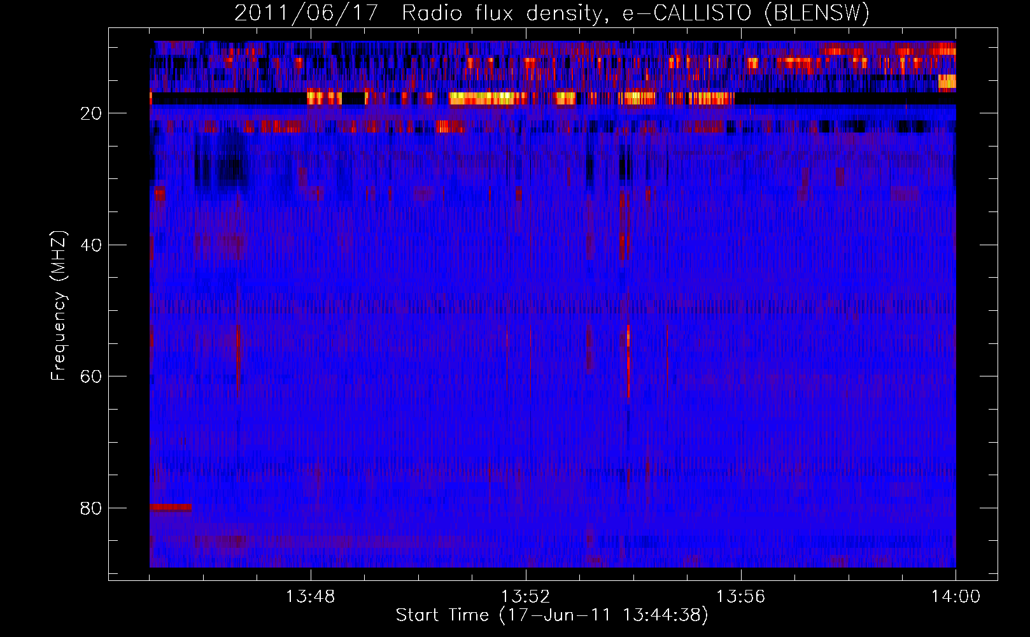
Task: Click the plot title "2011/06/17 Radio flux density, e-CALLISTO (BLENSW)"
Action: point(552,13)
